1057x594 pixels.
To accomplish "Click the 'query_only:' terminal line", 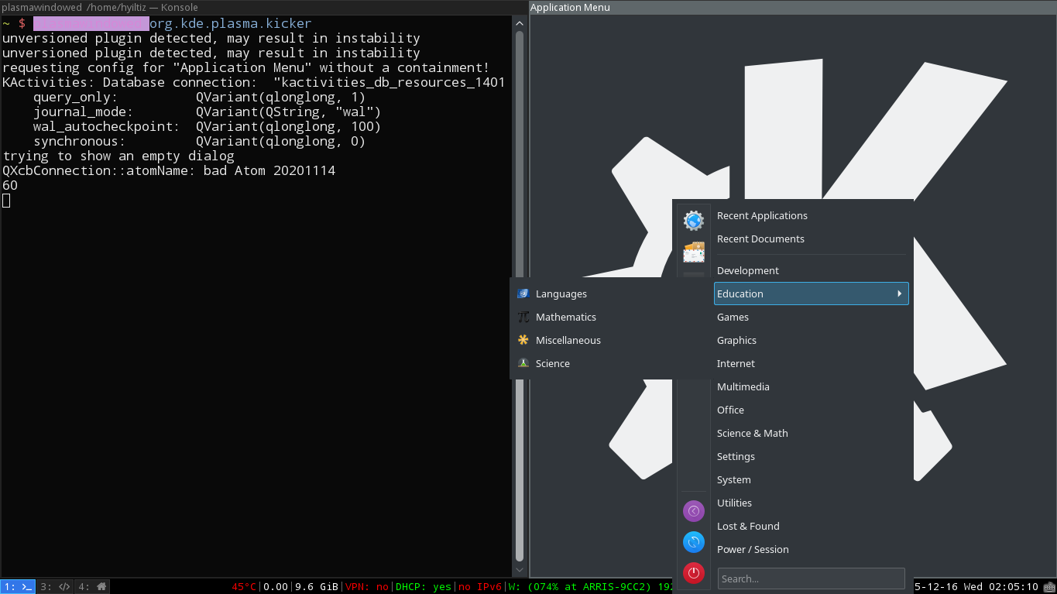I will coord(199,97).
